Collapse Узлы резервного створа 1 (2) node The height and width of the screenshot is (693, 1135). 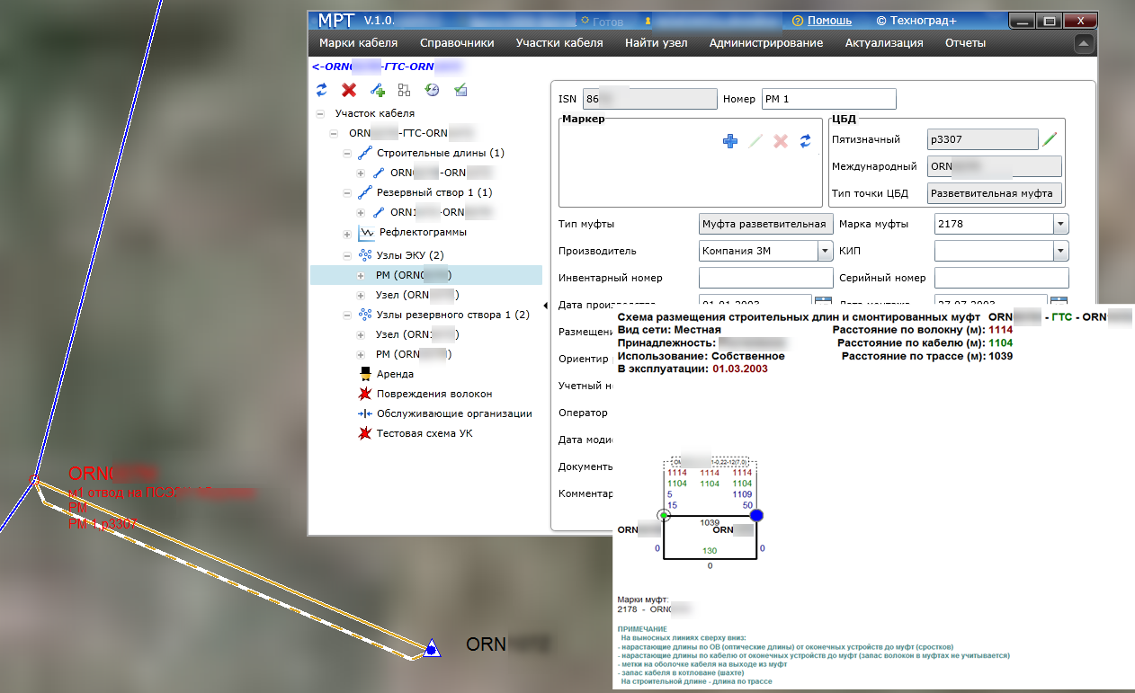click(347, 315)
